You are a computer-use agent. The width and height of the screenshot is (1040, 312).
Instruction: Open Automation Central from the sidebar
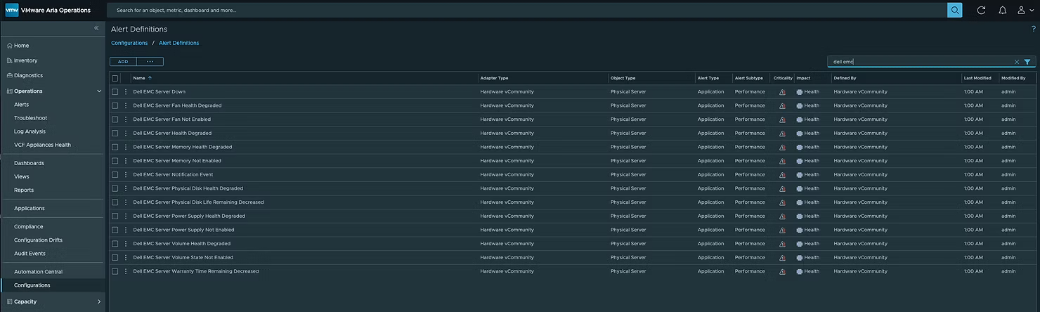38,272
